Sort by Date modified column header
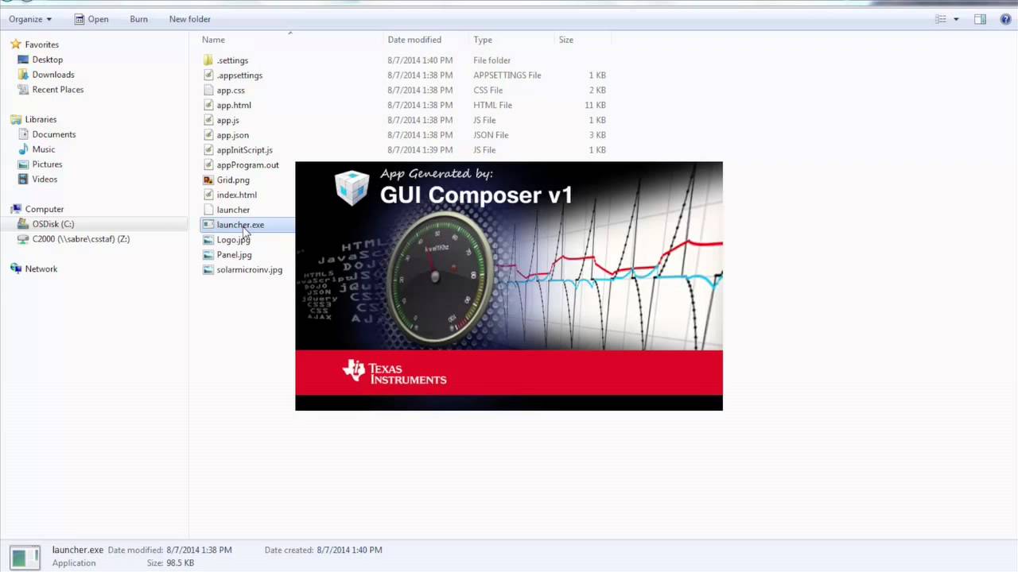 414,40
